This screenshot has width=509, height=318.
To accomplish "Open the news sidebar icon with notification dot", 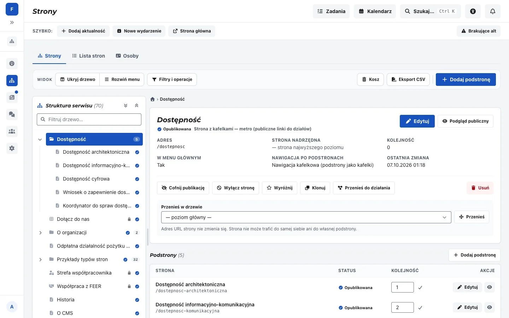I will coord(12,98).
